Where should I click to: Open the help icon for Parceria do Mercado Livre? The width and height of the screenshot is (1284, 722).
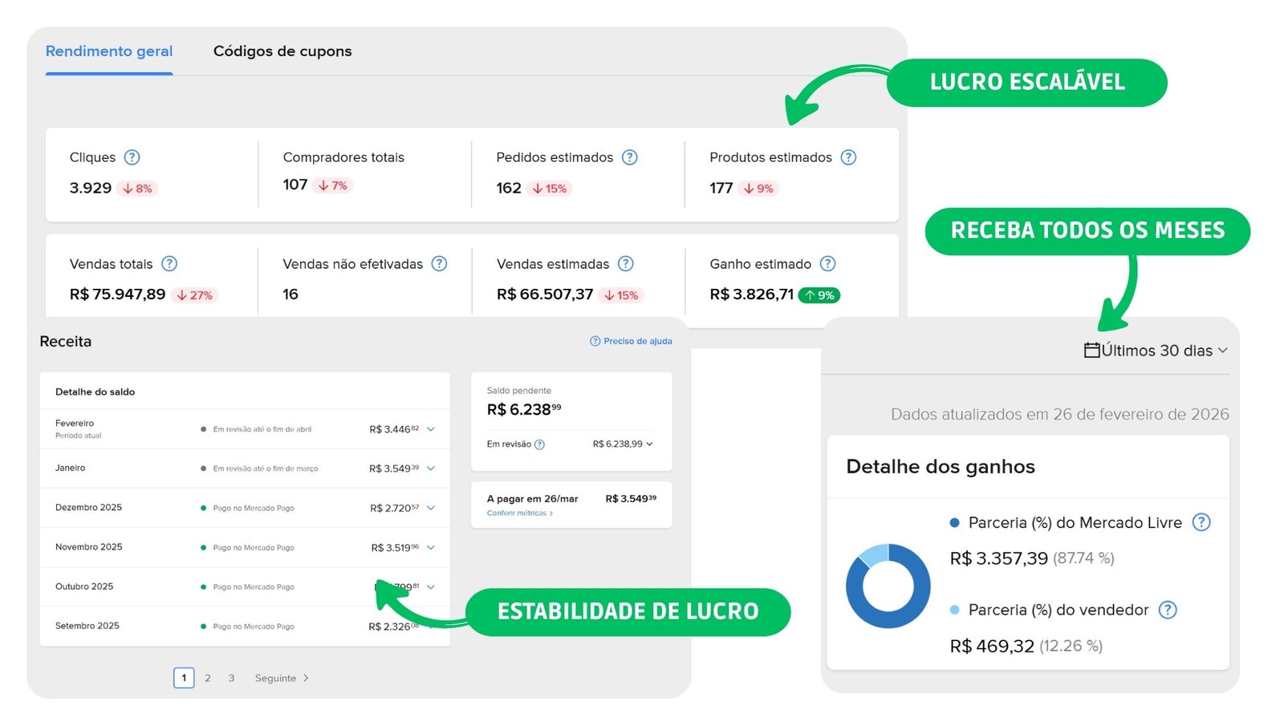[x=1201, y=522]
